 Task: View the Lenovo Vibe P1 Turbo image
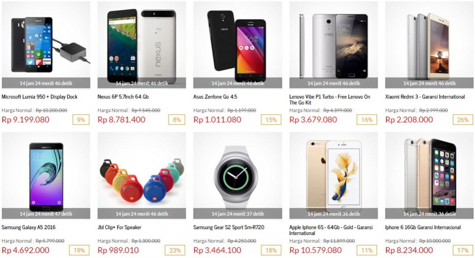pyautogui.click(x=334, y=45)
